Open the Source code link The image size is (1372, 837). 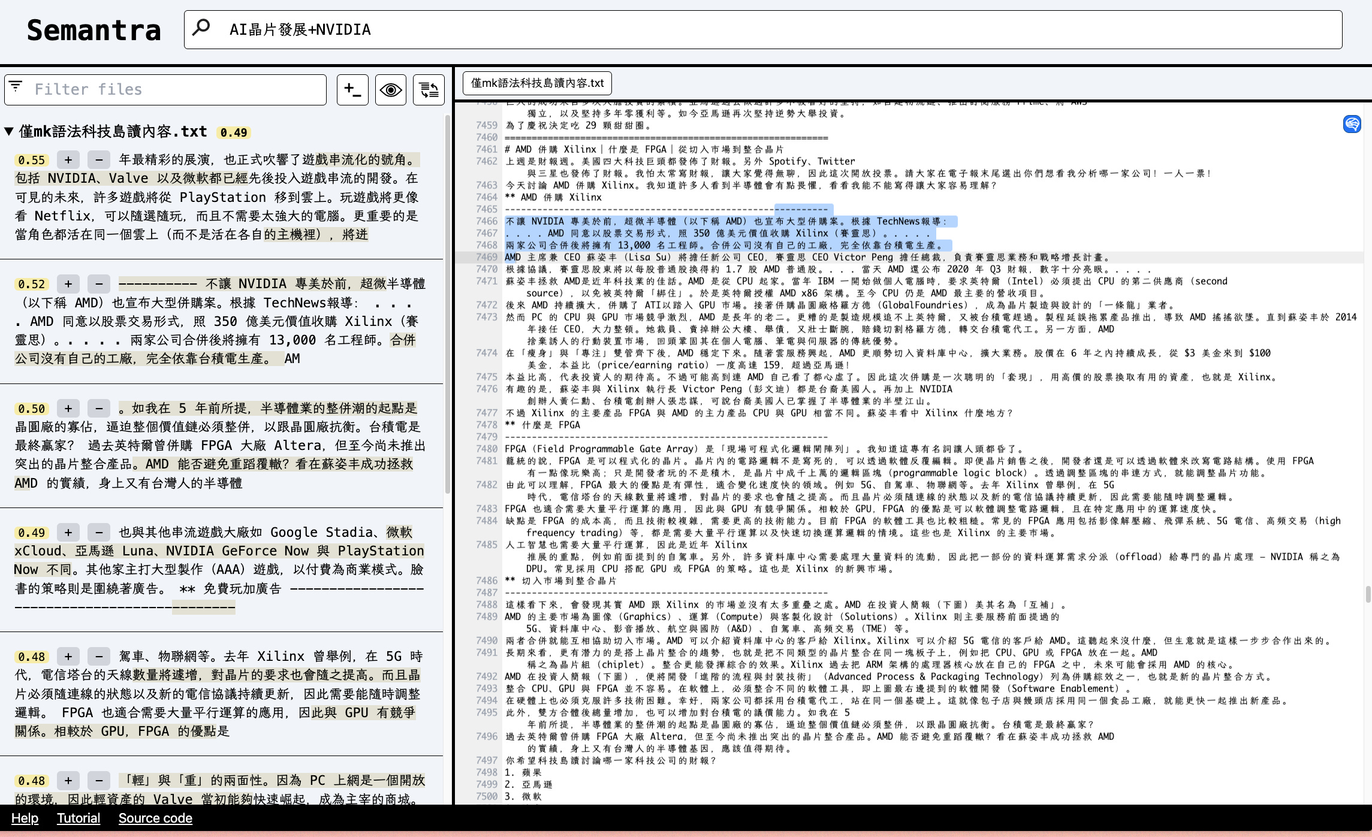coord(155,818)
